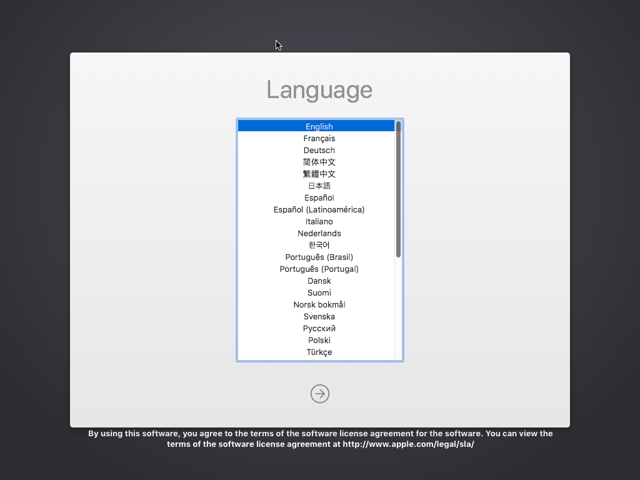The width and height of the screenshot is (640, 480).
Task: Pick Nederlands in the language list
Action: tap(319, 233)
